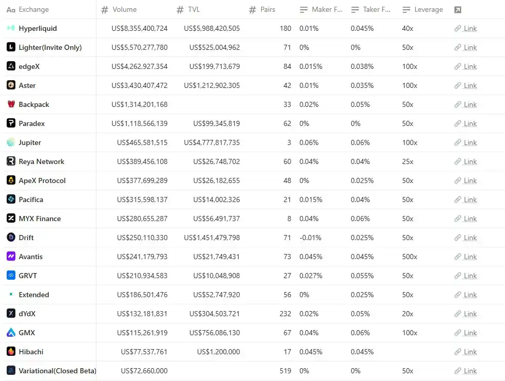Click the Exchange column header
The width and height of the screenshot is (505, 381).
tap(33, 9)
